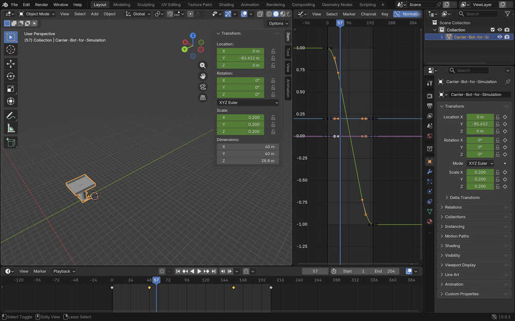Jump to the timeline start frame
The width and height of the screenshot is (515, 321).
coord(178,271)
